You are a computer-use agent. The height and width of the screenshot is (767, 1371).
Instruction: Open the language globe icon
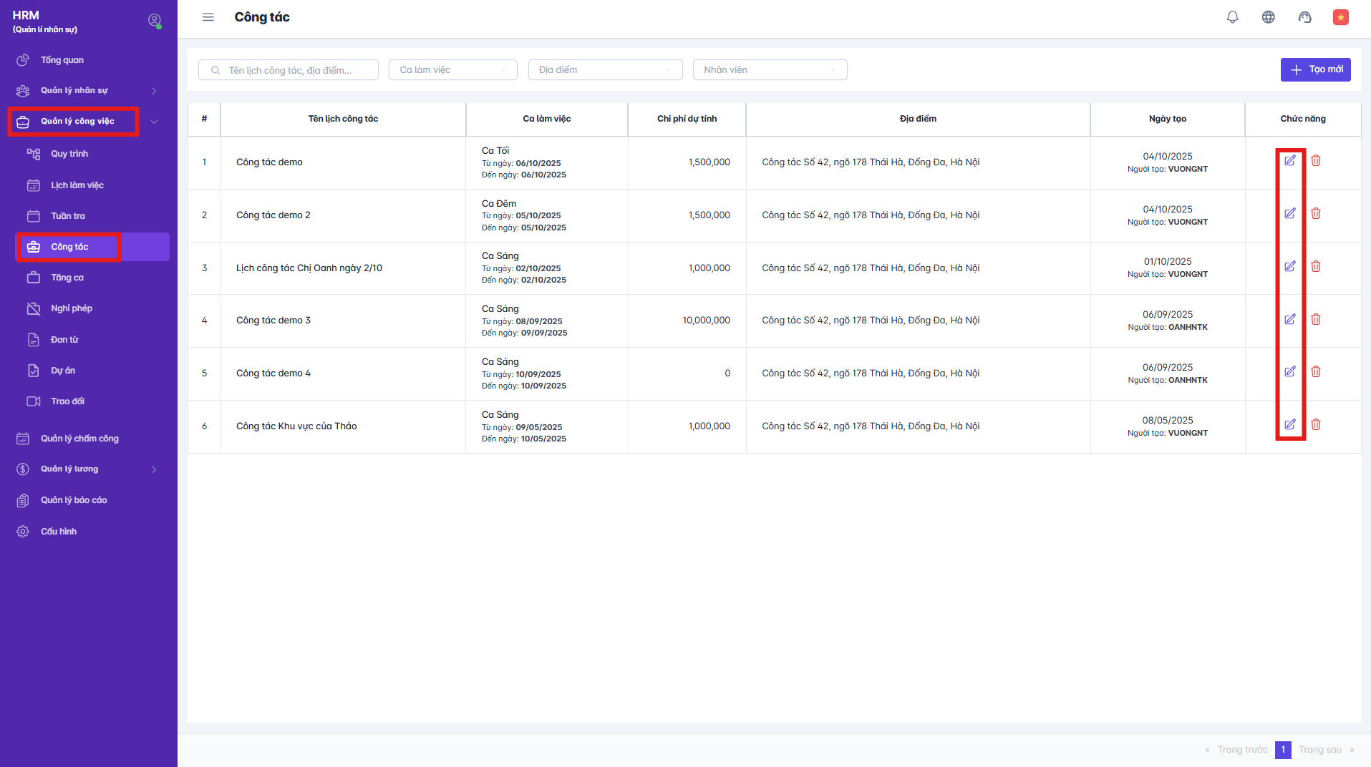pyautogui.click(x=1268, y=17)
